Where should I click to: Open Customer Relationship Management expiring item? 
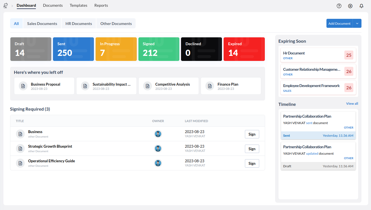318,71
